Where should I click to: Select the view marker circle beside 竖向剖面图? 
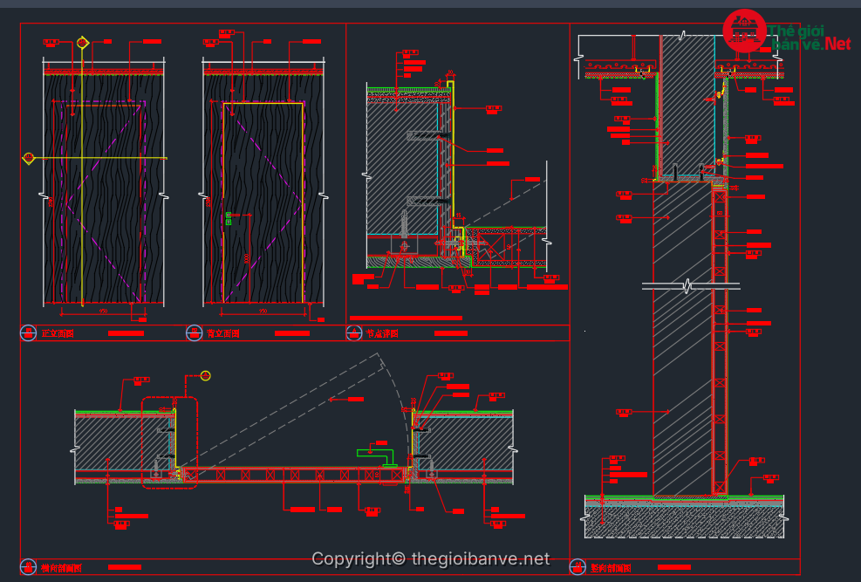[577, 567]
